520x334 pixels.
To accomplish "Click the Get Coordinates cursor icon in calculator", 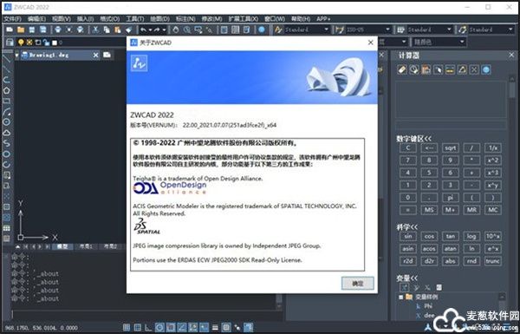I will [x=438, y=69].
